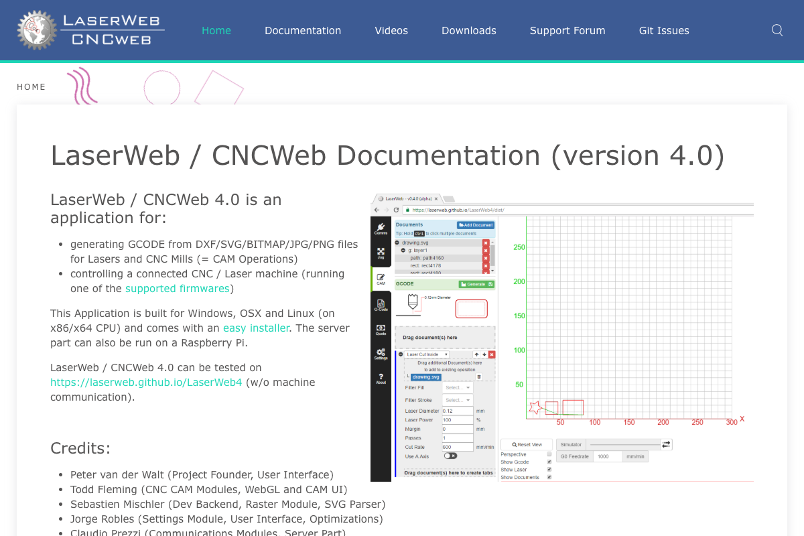This screenshot has width=804, height=536.
Task: Click the About question mark icon
Action: tap(381, 379)
